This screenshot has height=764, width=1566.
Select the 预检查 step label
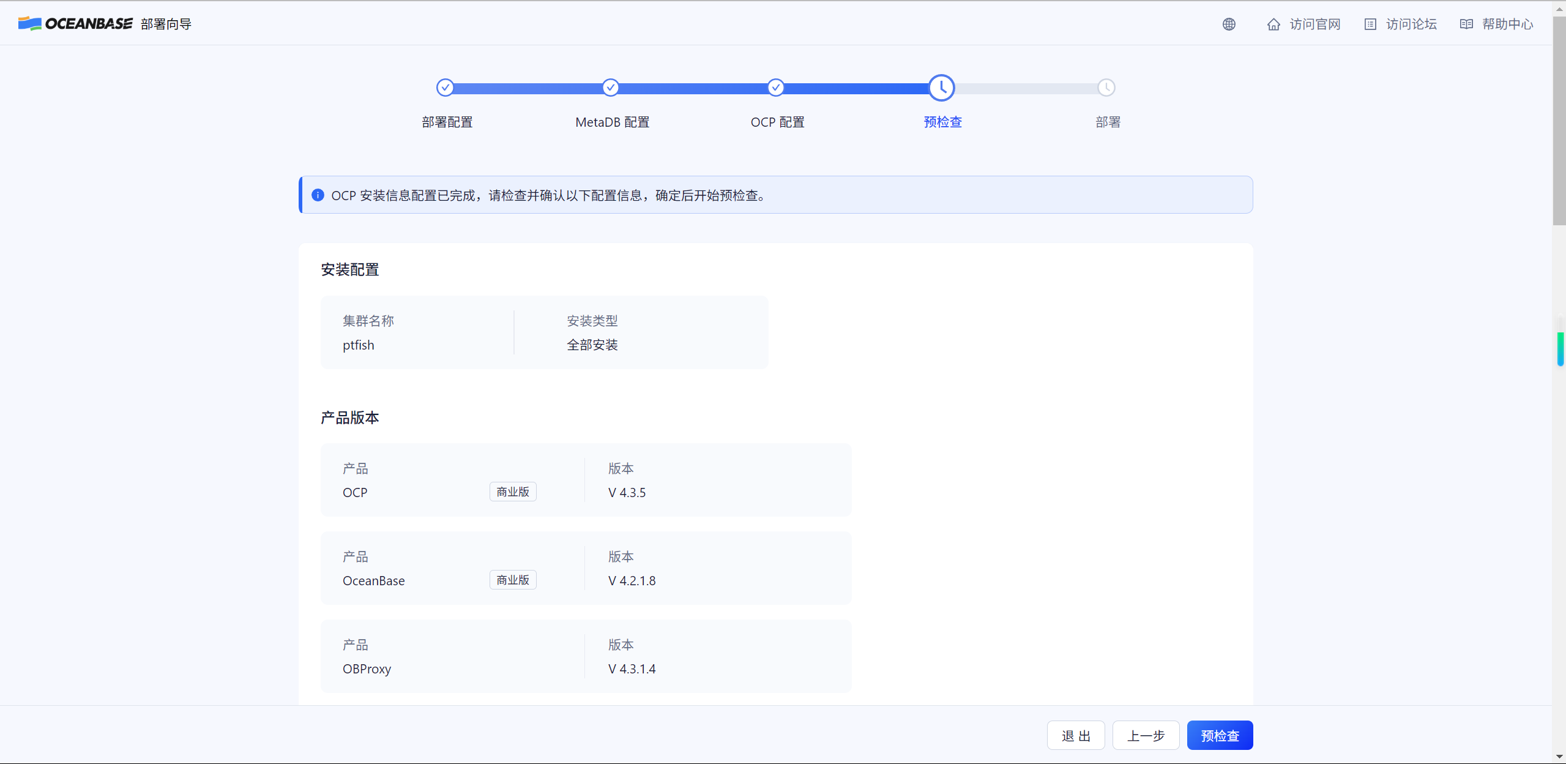(943, 122)
